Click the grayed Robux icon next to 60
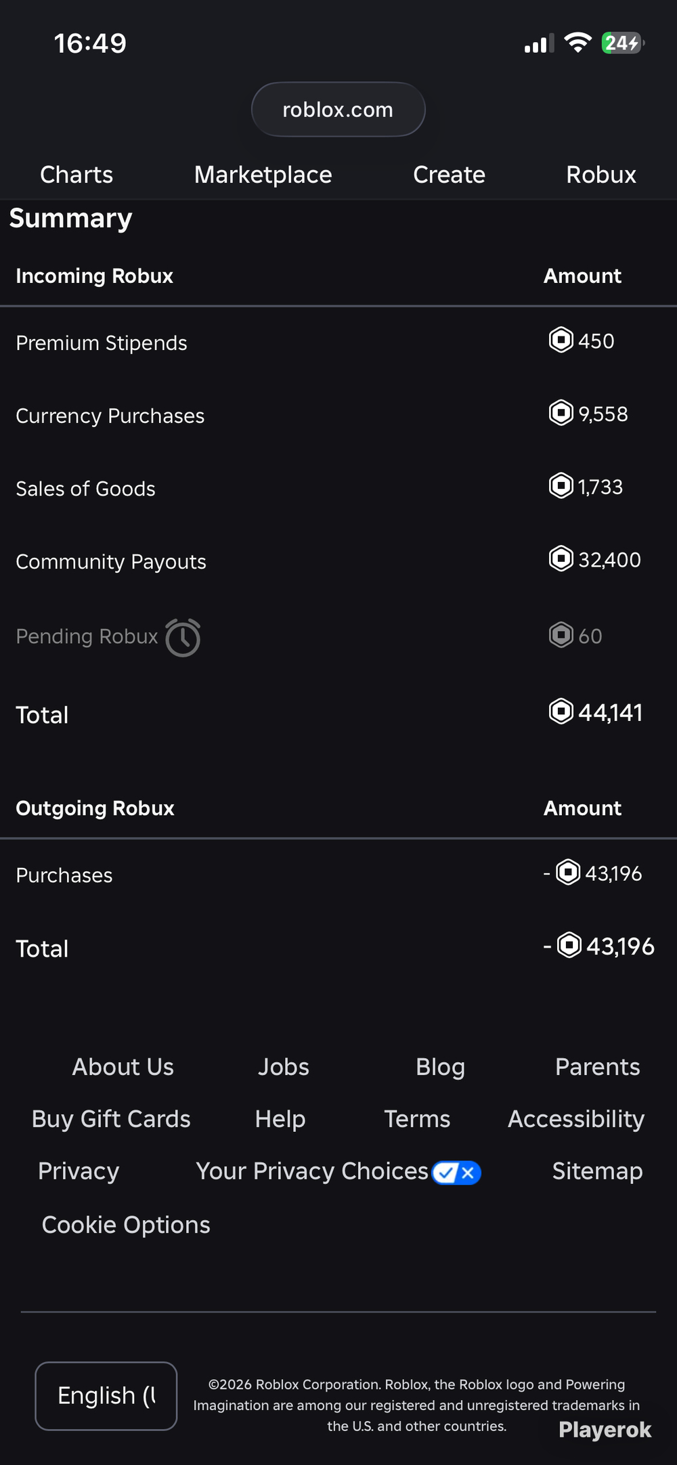Image resolution: width=677 pixels, height=1465 pixels. 561,635
